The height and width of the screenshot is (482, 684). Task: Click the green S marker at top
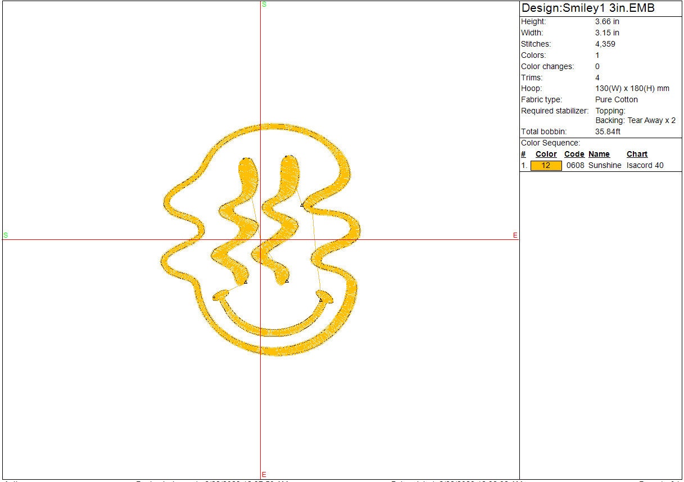pos(264,4)
